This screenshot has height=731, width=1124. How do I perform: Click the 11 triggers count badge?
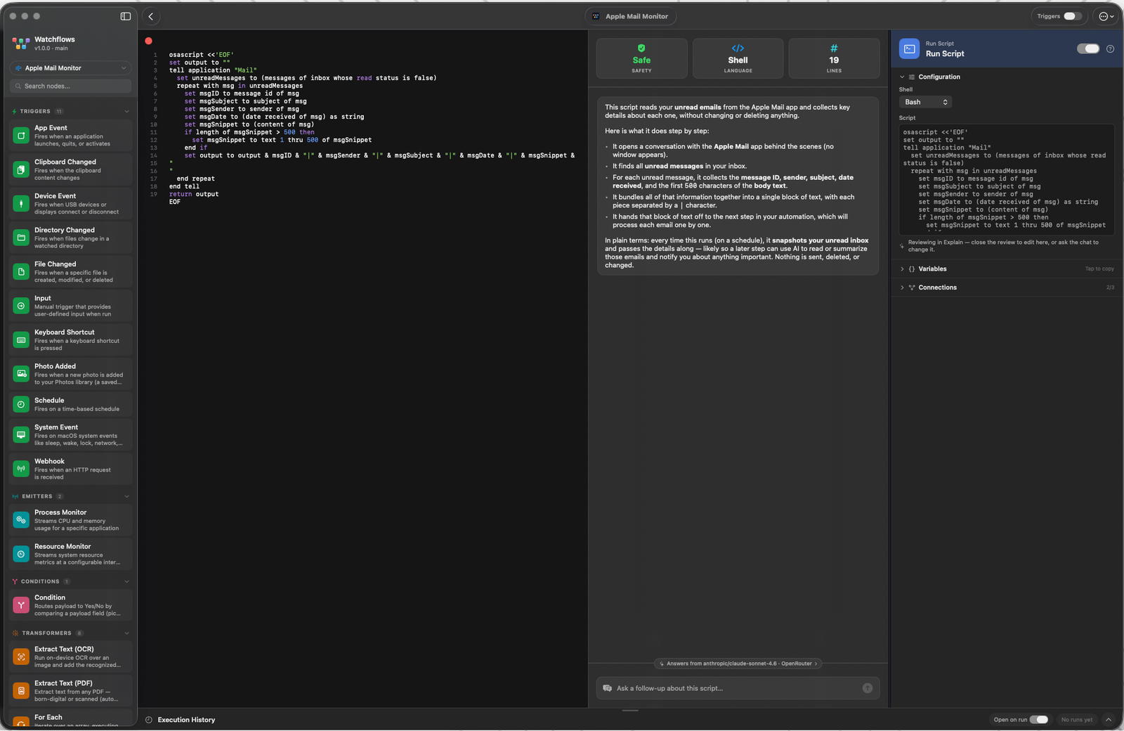coord(59,111)
